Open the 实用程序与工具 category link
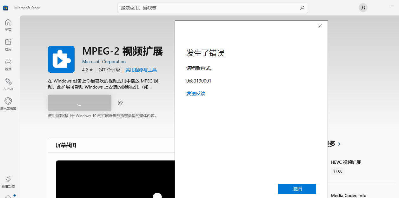Image resolution: width=399 pixels, height=198 pixels. [141, 70]
